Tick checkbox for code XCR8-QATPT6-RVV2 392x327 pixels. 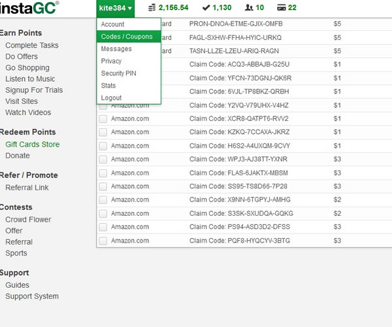tap(103, 118)
